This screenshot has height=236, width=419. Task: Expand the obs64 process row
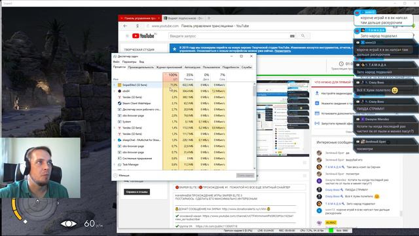(115, 91)
